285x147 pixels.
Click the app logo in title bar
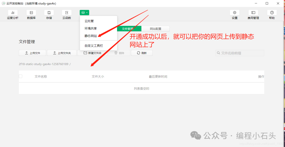coord(3,3)
